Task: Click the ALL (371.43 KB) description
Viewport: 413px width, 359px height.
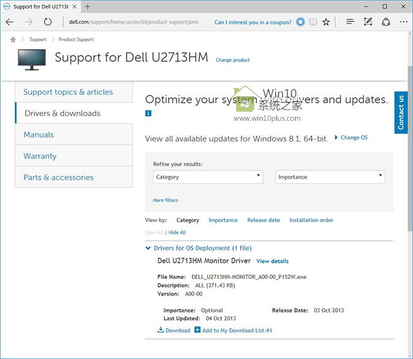Action: tap(215, 285)
